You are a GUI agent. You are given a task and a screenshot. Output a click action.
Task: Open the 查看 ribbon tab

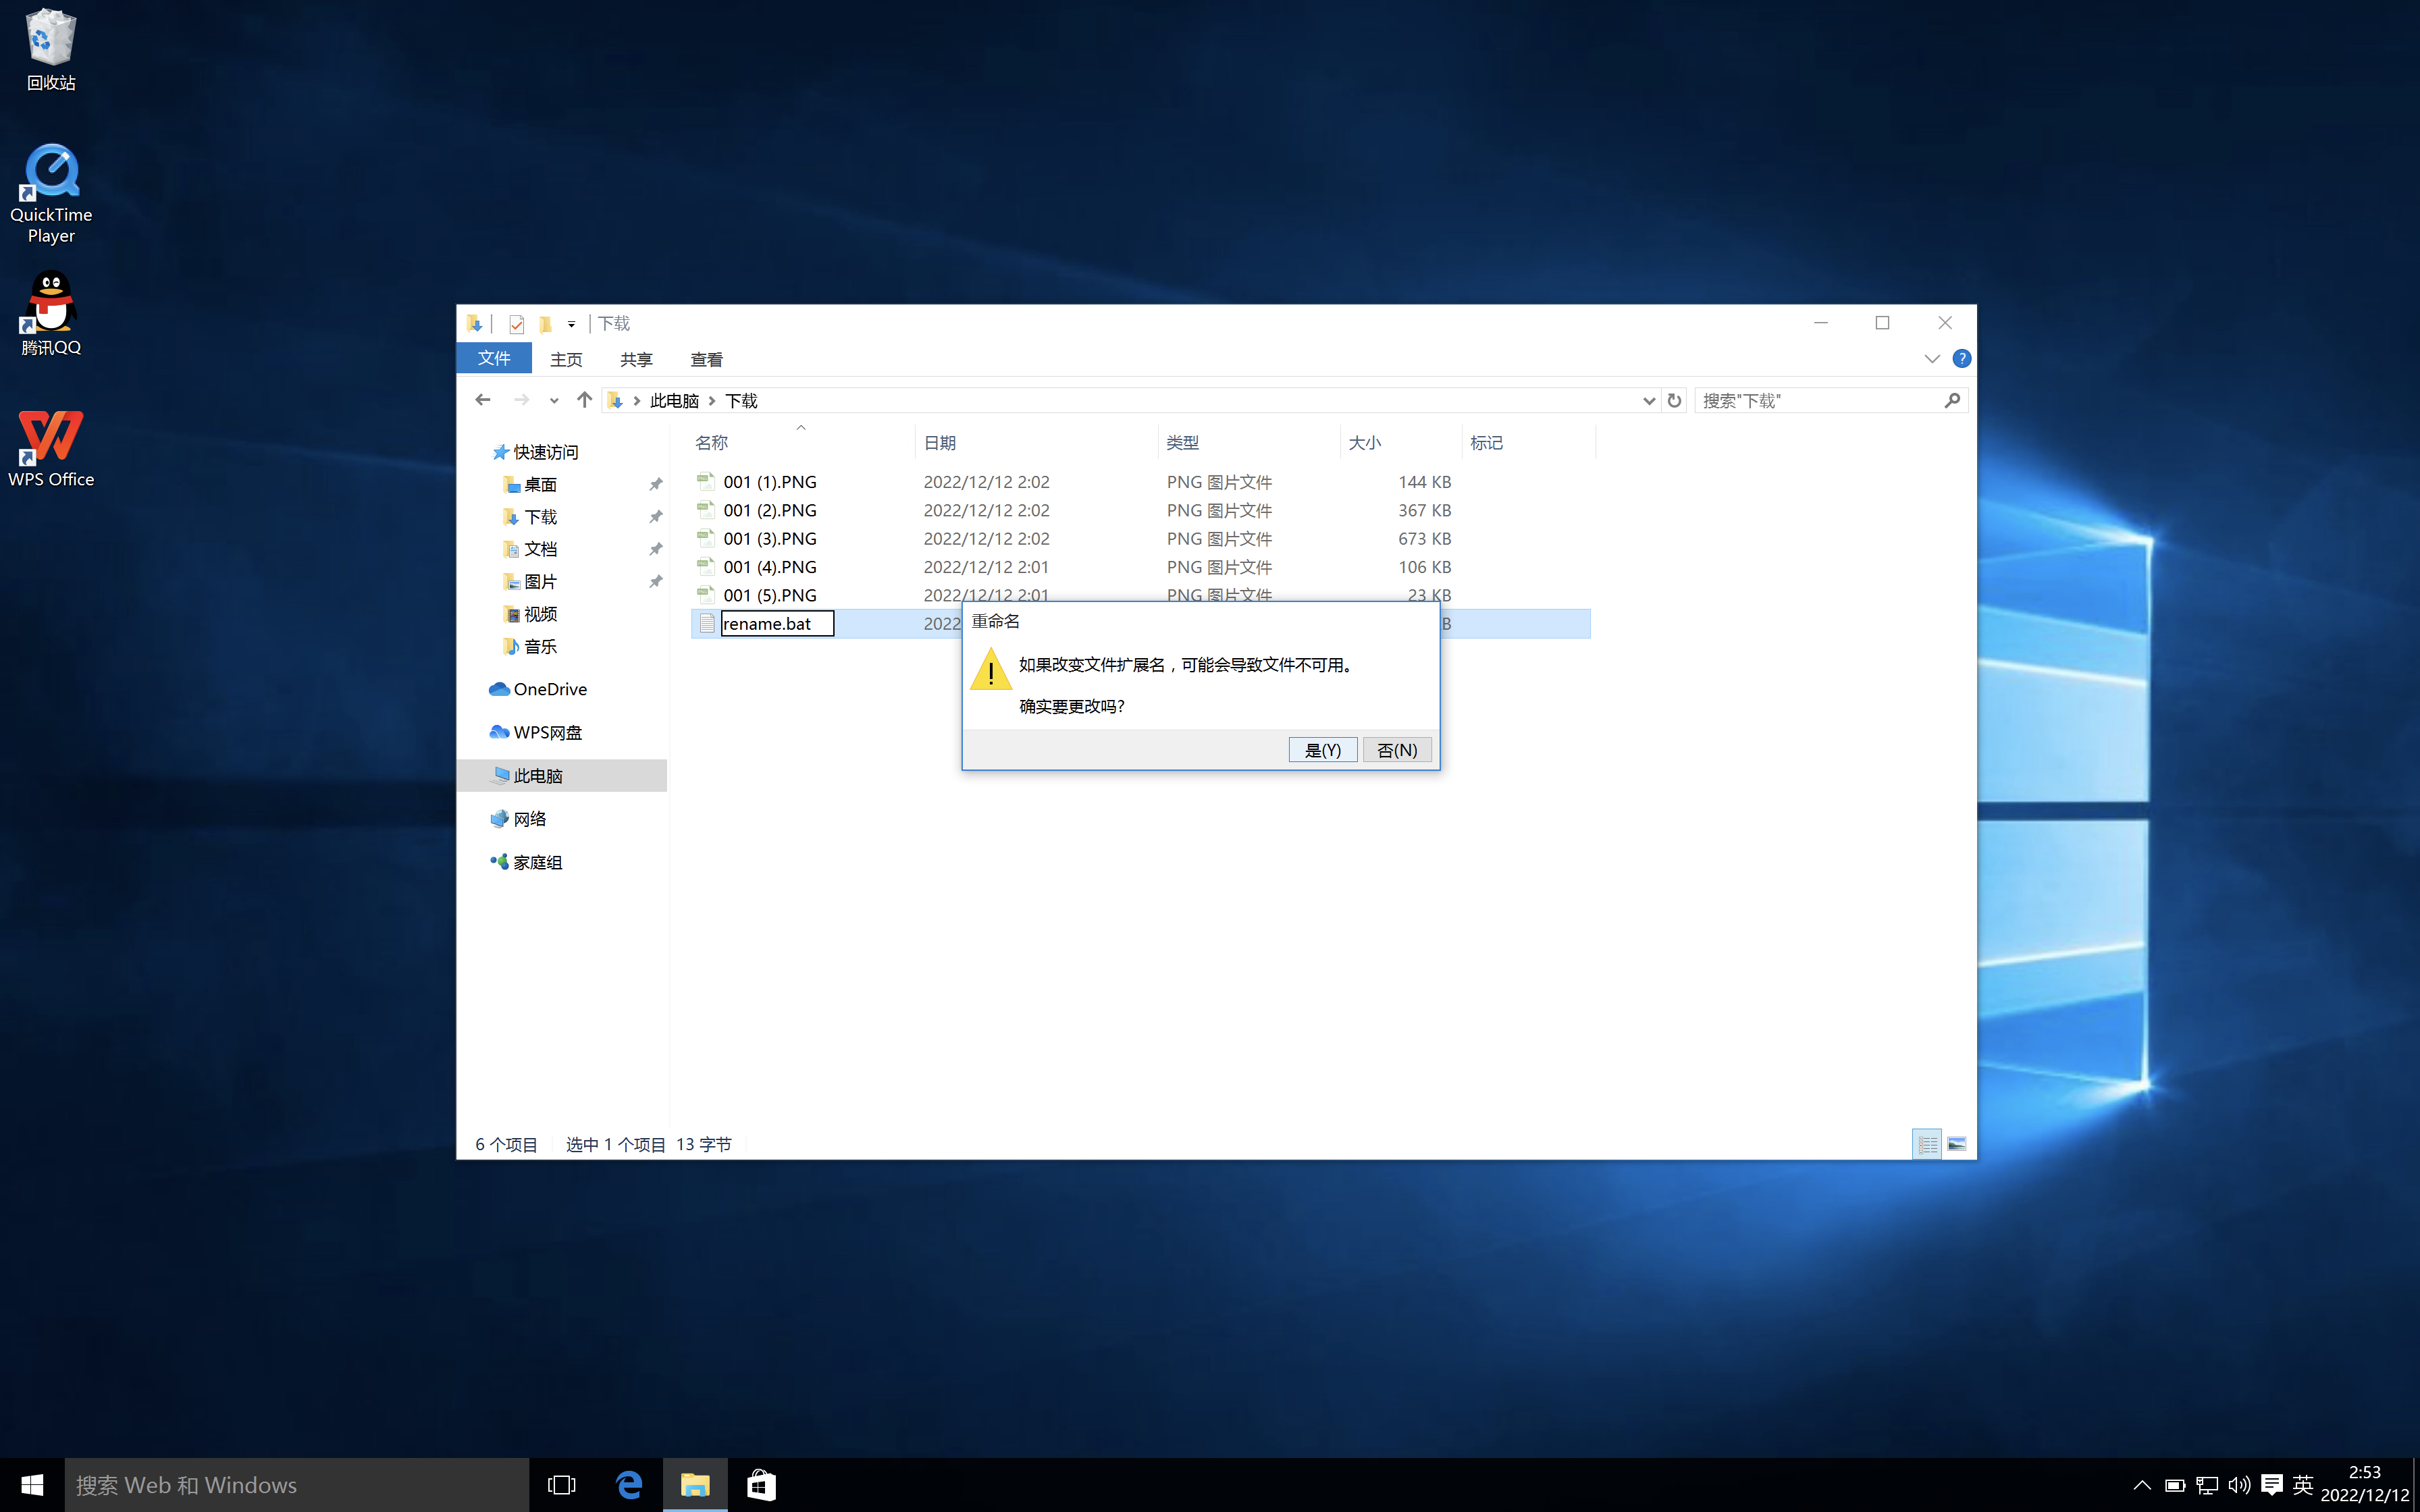coord(706,359)
